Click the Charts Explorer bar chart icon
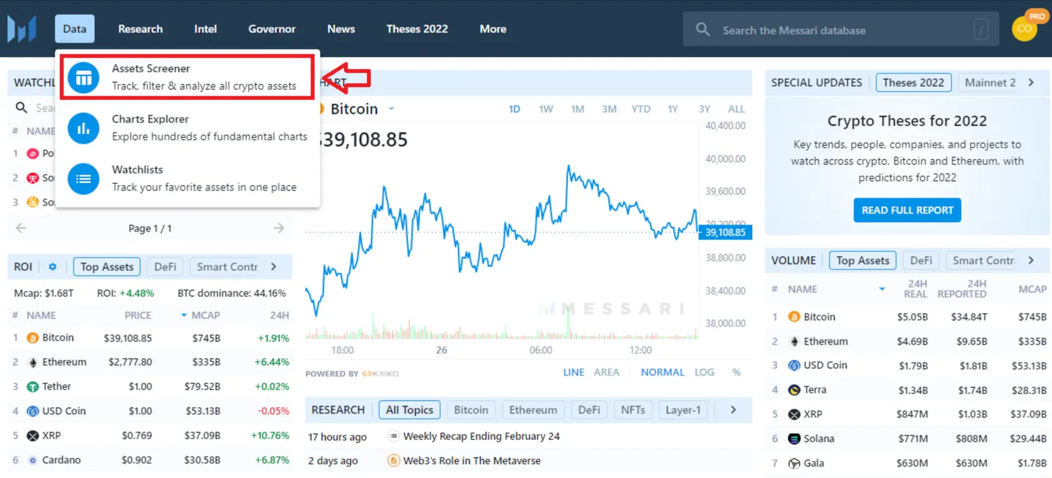This screenshot has width=1052, height=478. click(84, 128)
